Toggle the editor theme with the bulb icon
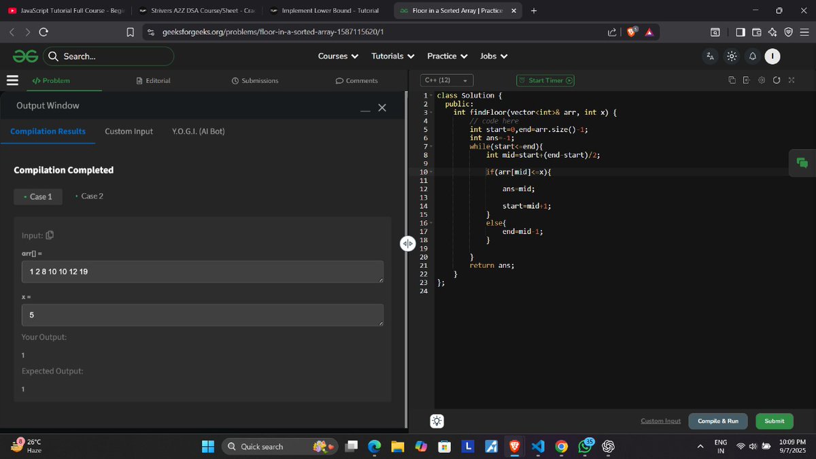The width and height of the screenshot is (816, 459). (436, 421)
